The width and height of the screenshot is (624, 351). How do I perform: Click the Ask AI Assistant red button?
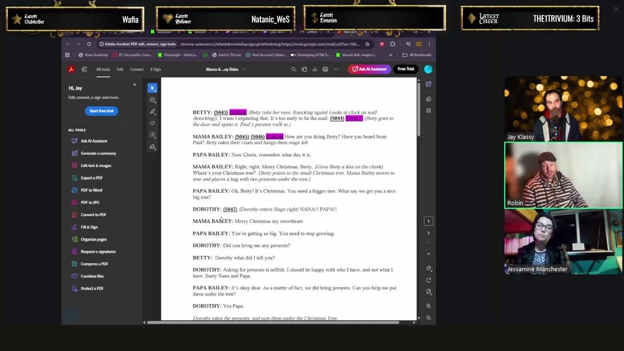tap(369, 69)
